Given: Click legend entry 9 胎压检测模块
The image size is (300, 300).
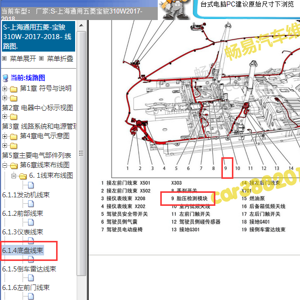Looking at the screenshot, I should pyautogui.click(x=189, y=198).
